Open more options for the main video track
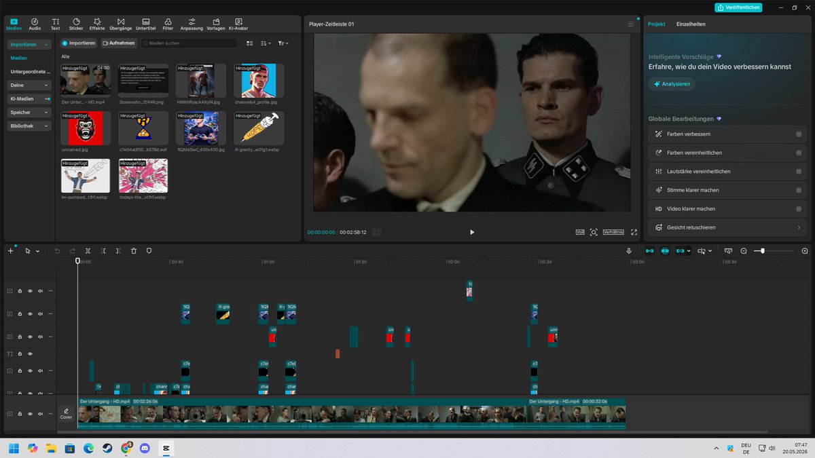Screen dimensions: 815x458 50,413
